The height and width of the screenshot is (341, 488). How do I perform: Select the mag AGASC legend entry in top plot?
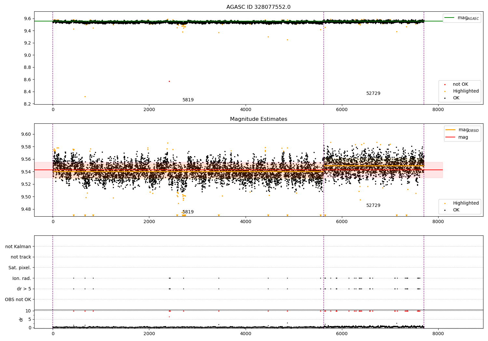coord(462,18)
